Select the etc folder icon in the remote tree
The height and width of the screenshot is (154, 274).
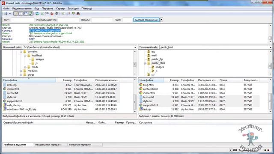[149, 52]
